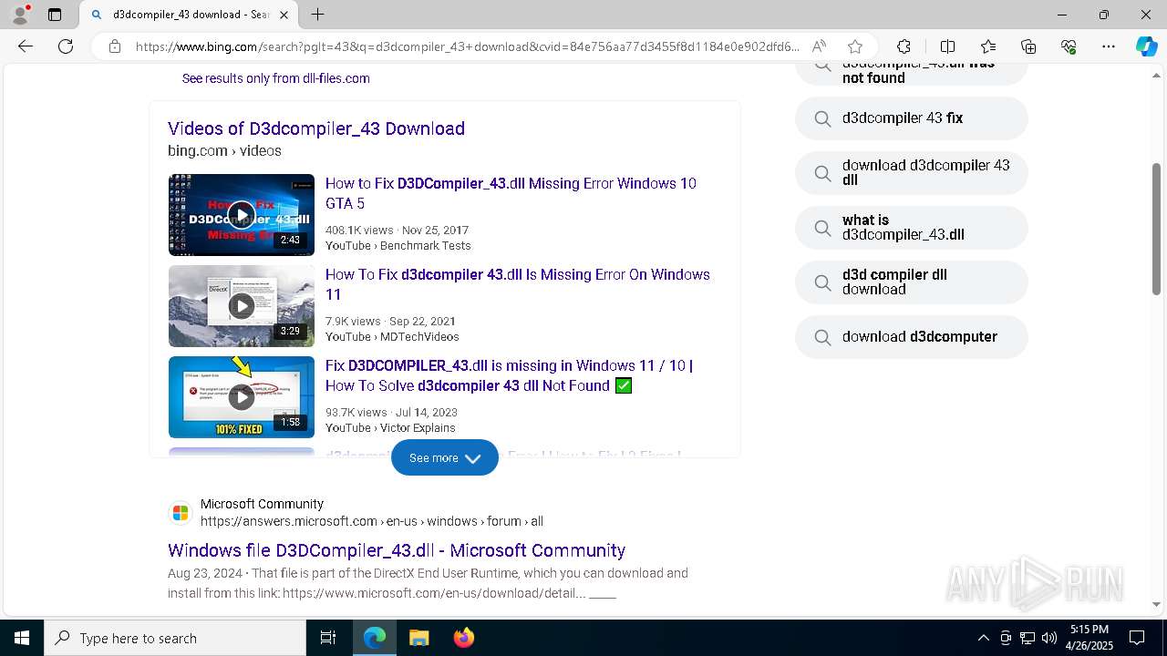
Task: Search suggestion d3dcompiler_43.dll was not found
Action: pos(912,73)
